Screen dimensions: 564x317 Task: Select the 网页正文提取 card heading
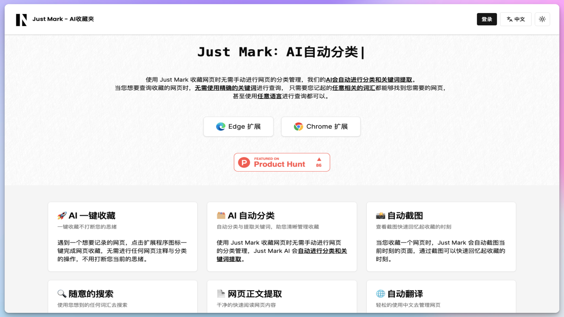click(x=255, y=294)
